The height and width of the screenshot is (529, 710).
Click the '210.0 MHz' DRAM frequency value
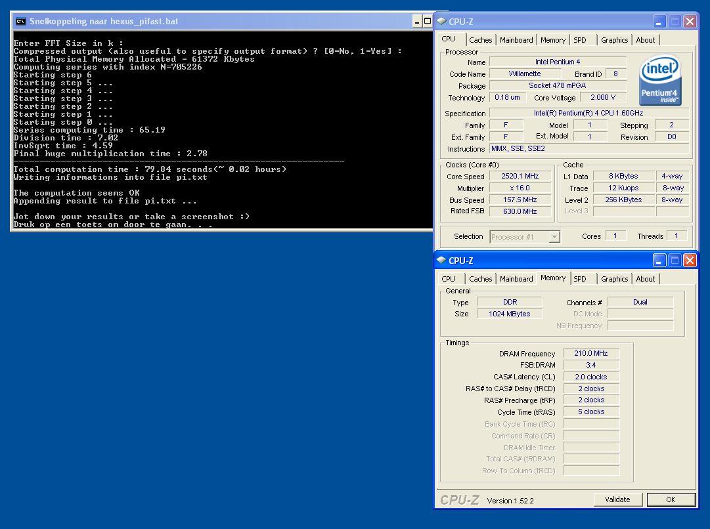[x=591, y=353]
